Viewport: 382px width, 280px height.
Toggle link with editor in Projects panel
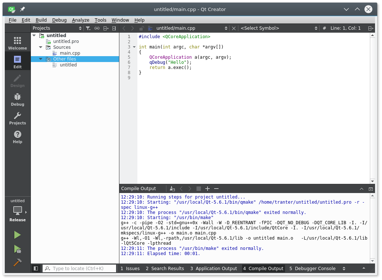[x=97, y=28]
